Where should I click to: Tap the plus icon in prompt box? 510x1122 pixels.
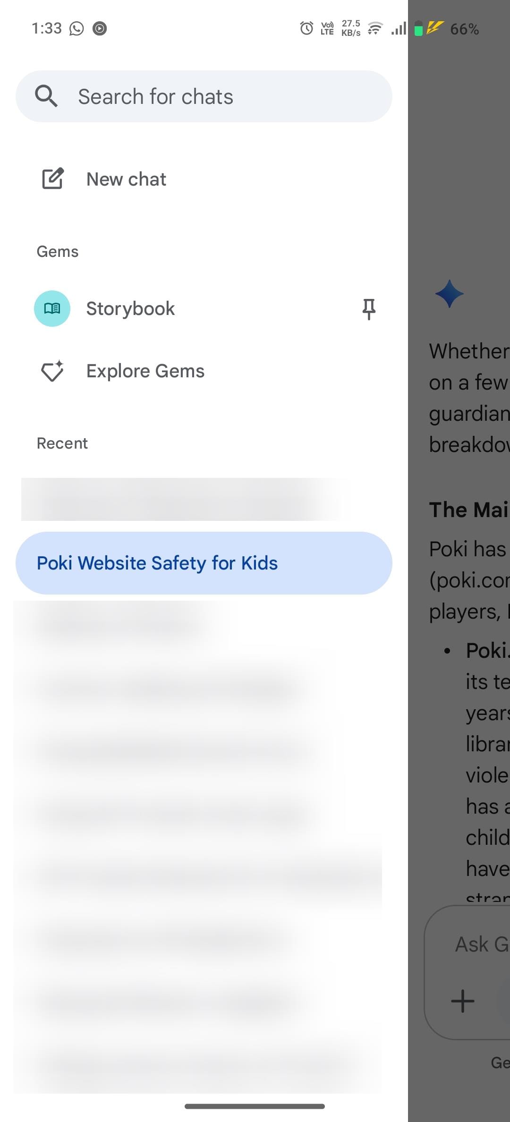pos(462,1001)
